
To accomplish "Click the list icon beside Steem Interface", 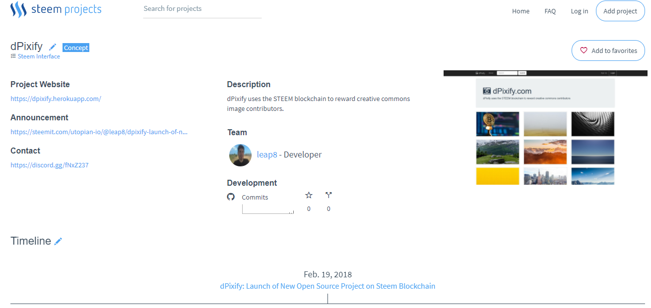I will coord(13,56).
